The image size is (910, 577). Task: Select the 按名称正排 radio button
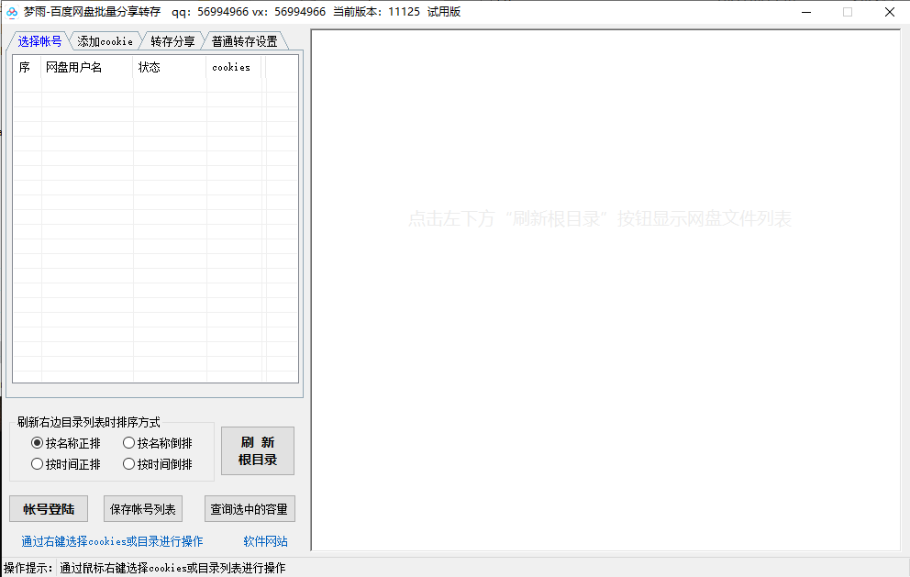38,443
